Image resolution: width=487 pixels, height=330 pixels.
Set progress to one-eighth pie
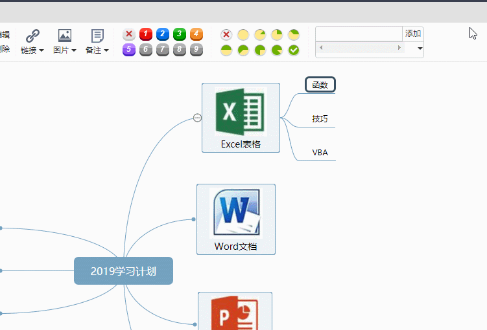(260, 35)
